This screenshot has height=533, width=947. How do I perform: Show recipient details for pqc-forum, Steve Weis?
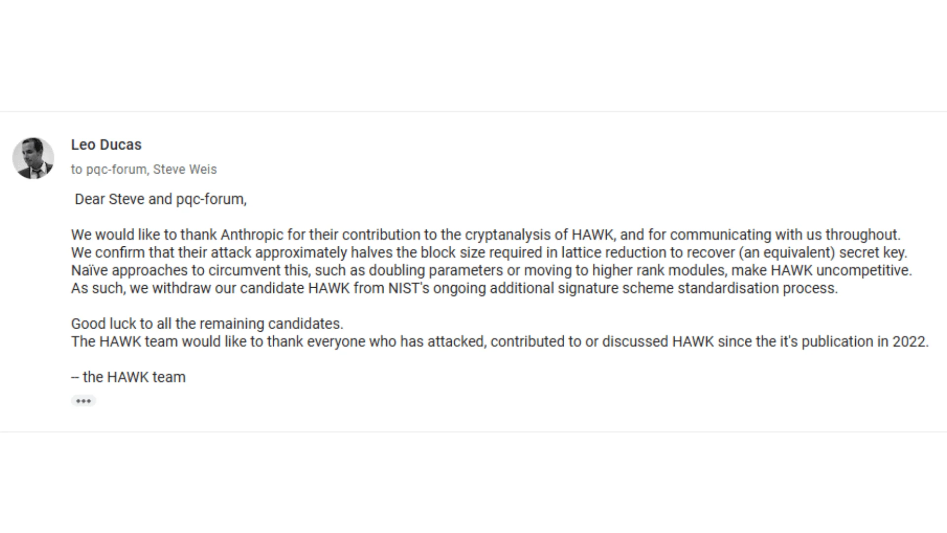[144, 169]
